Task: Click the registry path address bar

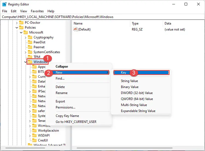Action: tap(103, 17)
